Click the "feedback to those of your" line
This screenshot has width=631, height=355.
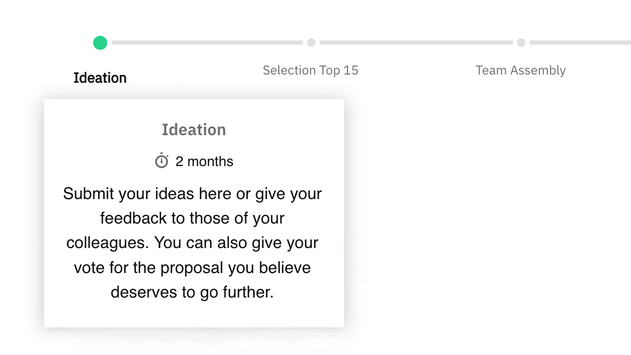[x=192, y=218]
